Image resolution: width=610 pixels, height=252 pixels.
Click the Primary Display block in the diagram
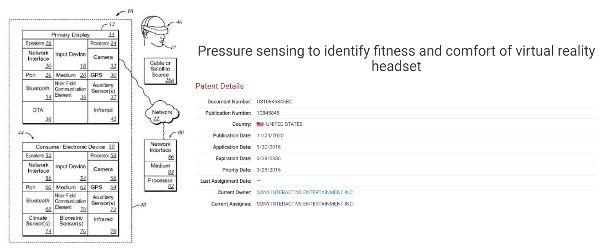tap(71, 35)
